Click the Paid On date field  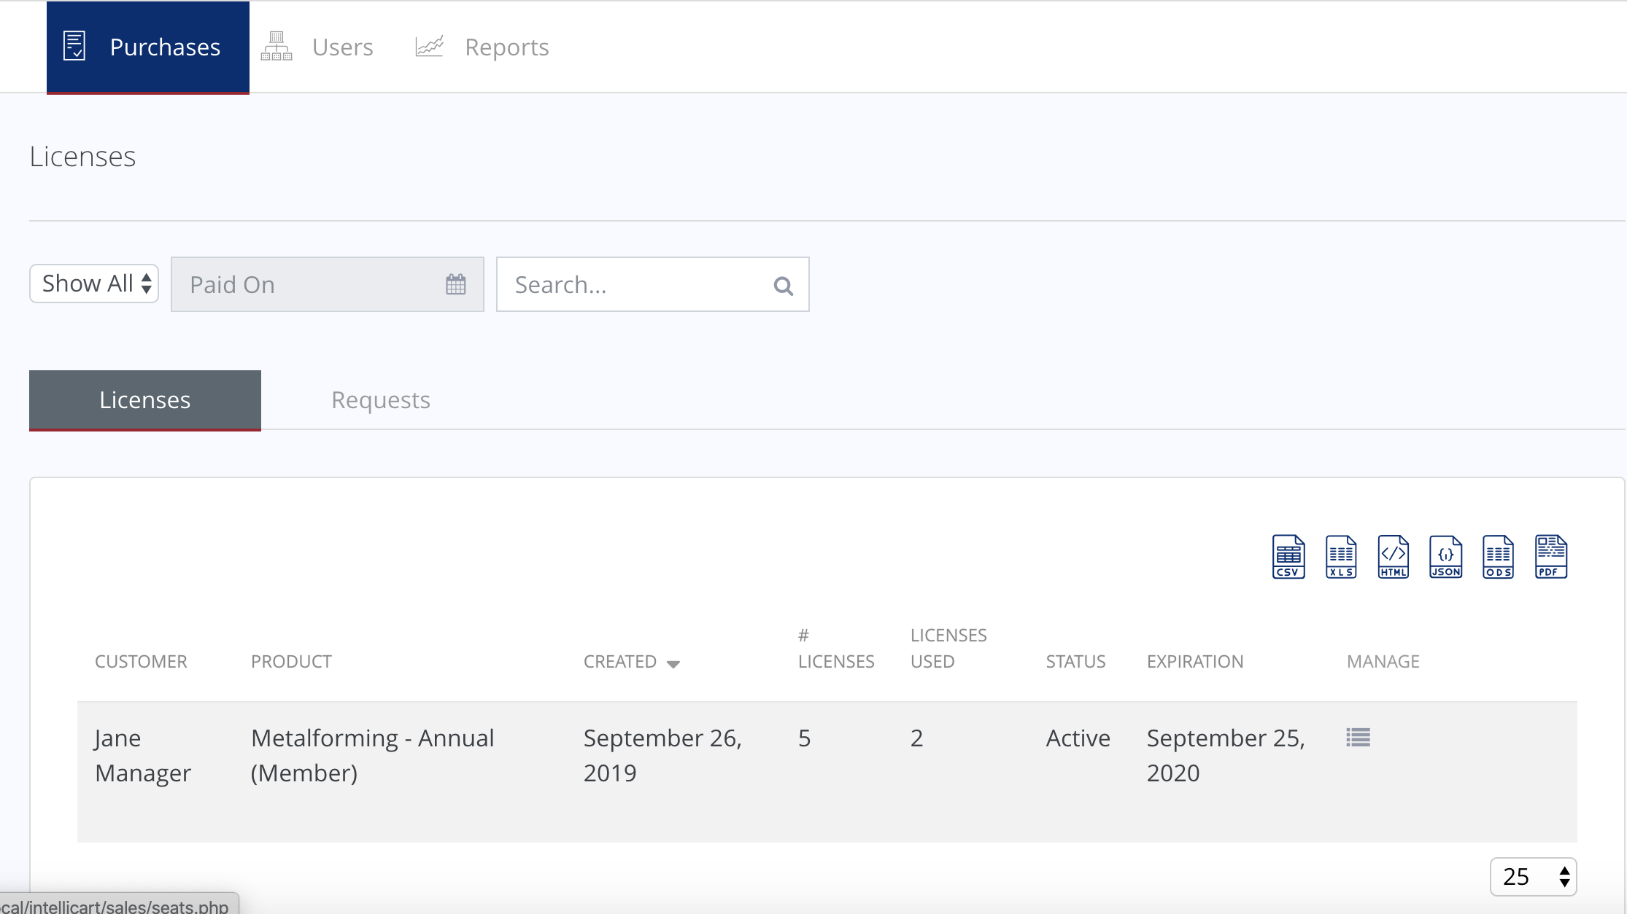point(306,284)
